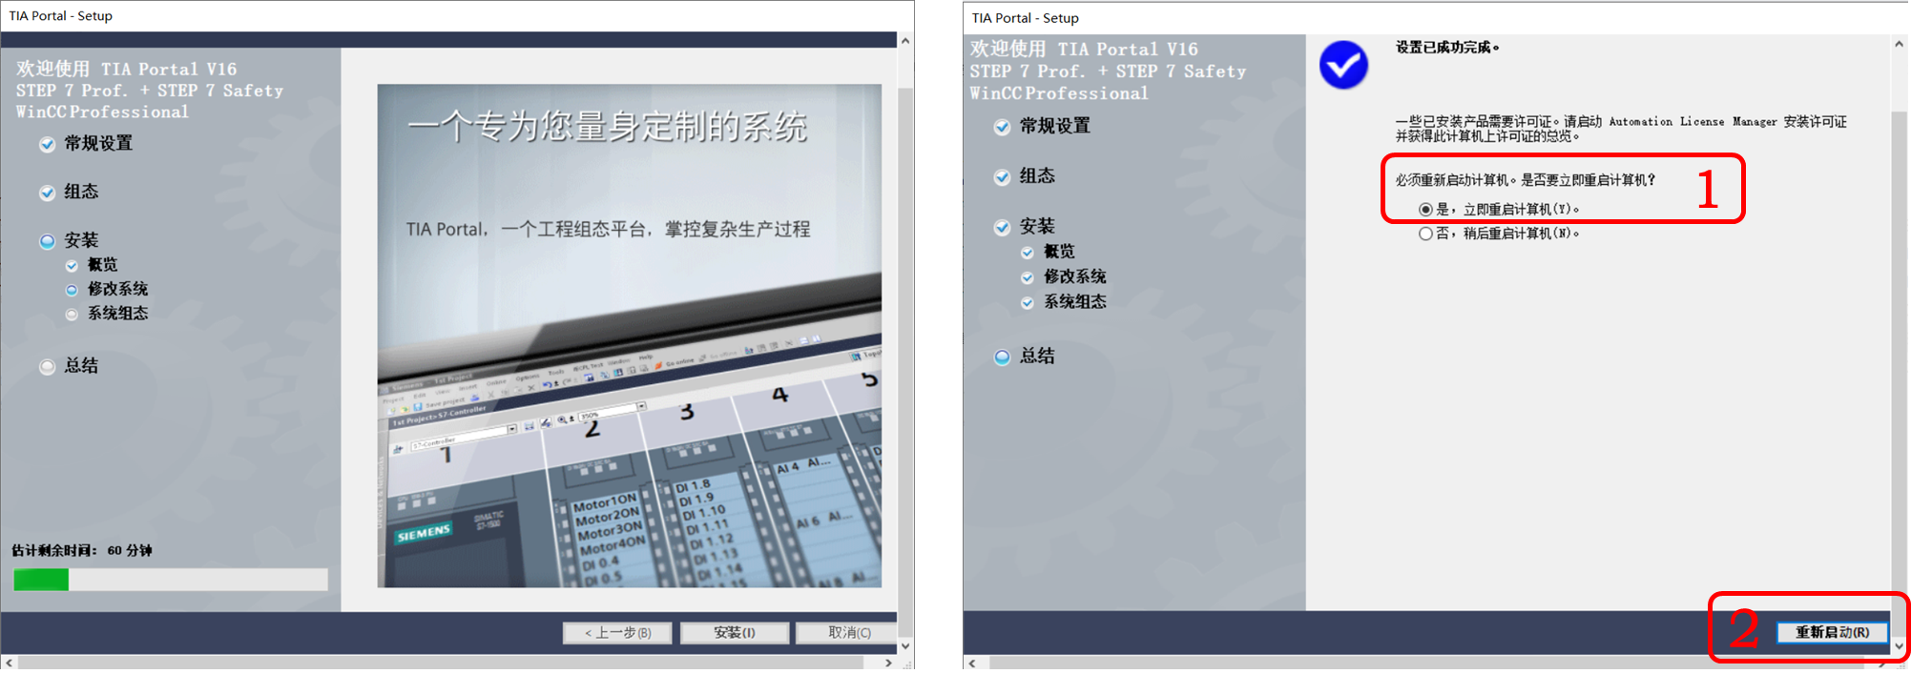Click the 安装 step circle icon in left installer

pos(47,241)
